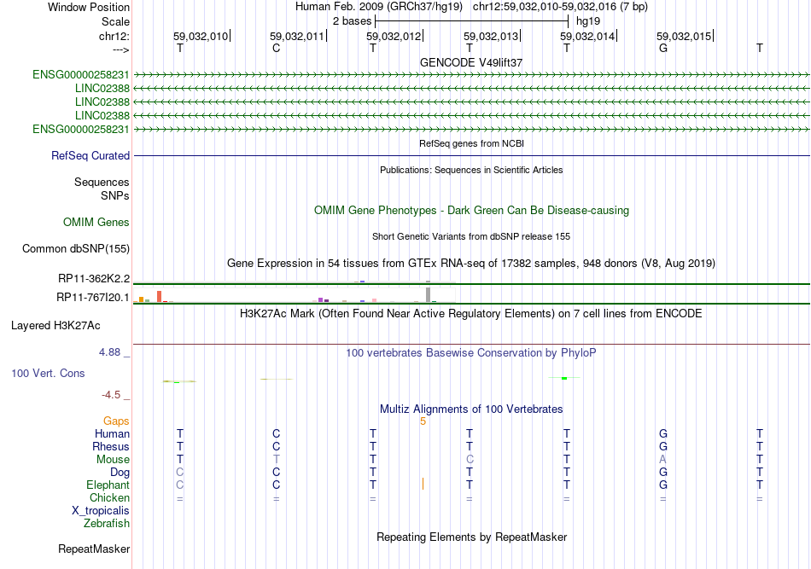Click the Zebrafish species label
811x569 pixels.
click(107, 524)
